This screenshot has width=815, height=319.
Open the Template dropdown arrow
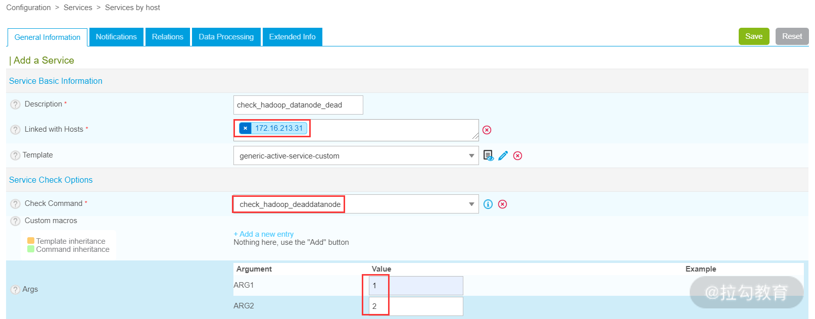tap(471, 156)
